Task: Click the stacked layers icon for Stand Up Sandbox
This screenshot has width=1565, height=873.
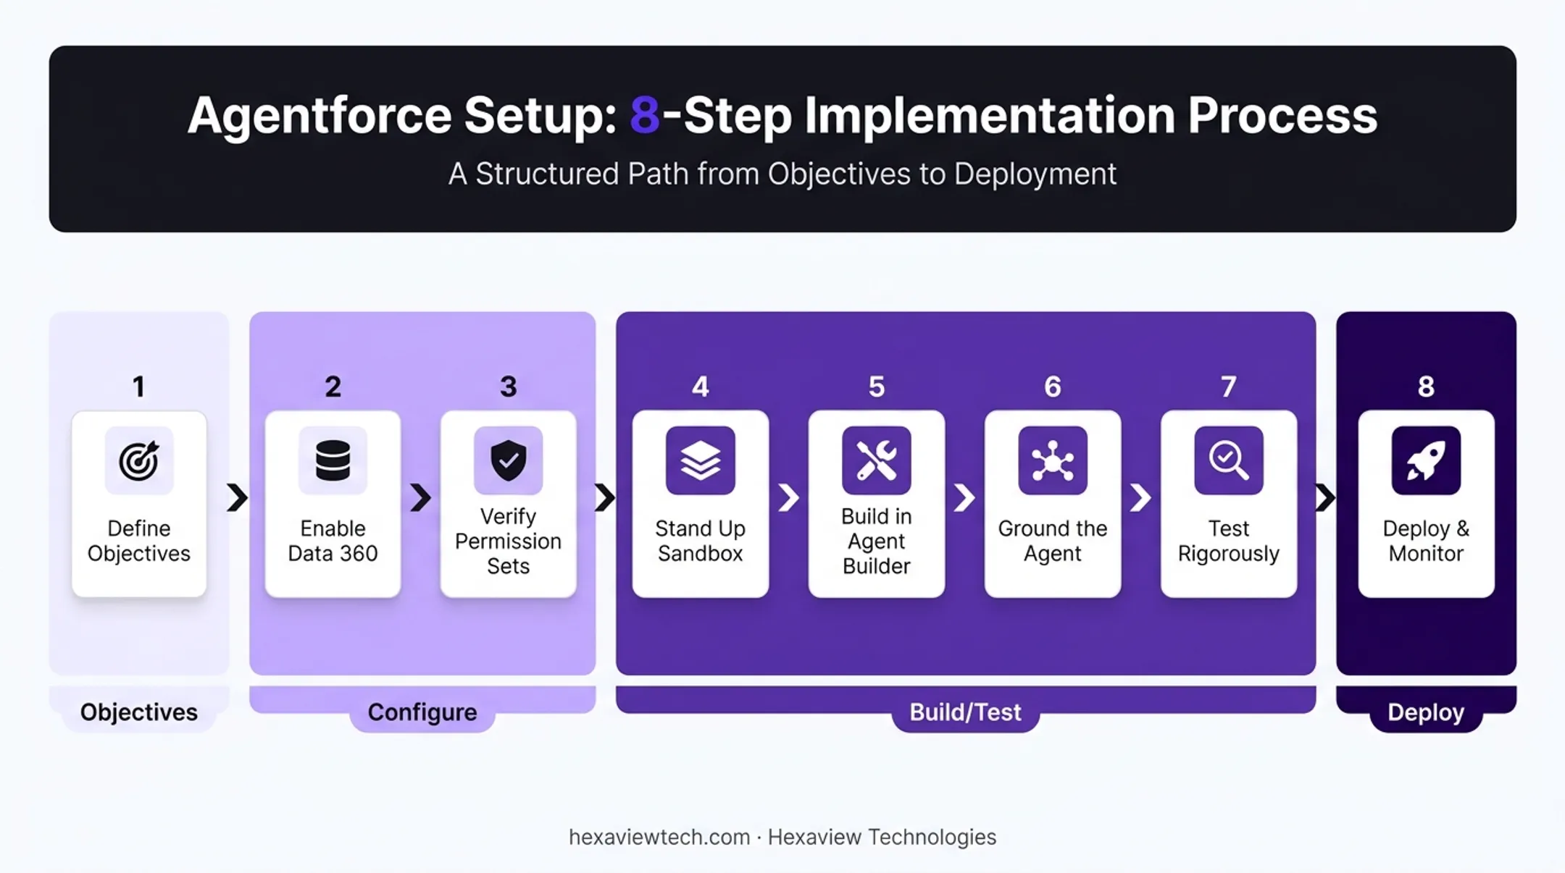Action: tap(700, 460)
